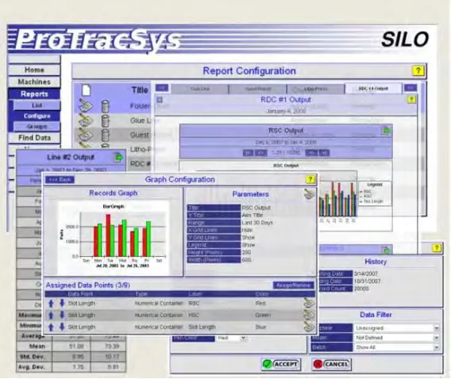Click the Mean row in statistics table
Screen dimensions: 451x379
pos(71,346)
